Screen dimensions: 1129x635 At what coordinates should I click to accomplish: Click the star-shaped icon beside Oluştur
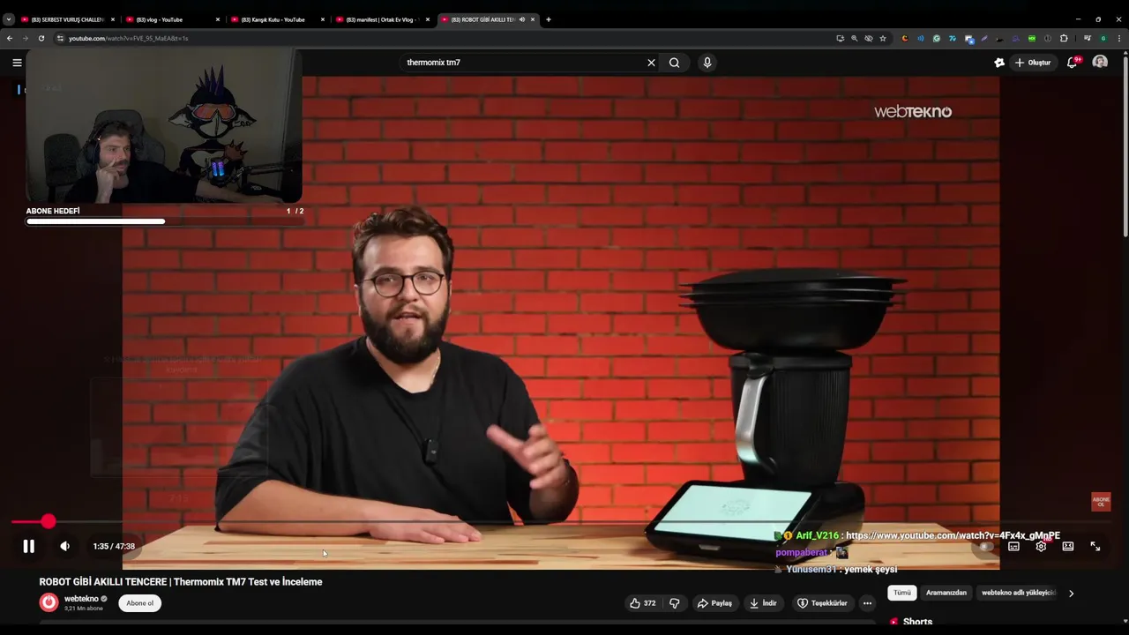[x=998, y=63]
